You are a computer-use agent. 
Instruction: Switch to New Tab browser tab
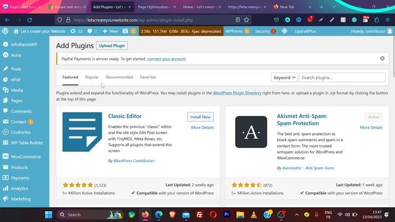[x=287, y=7]
